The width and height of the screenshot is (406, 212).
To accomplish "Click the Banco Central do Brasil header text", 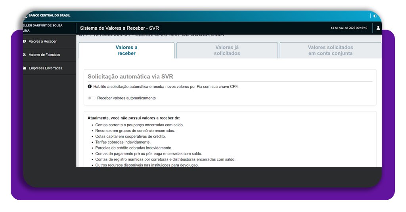I will click(x=49, y=16).
